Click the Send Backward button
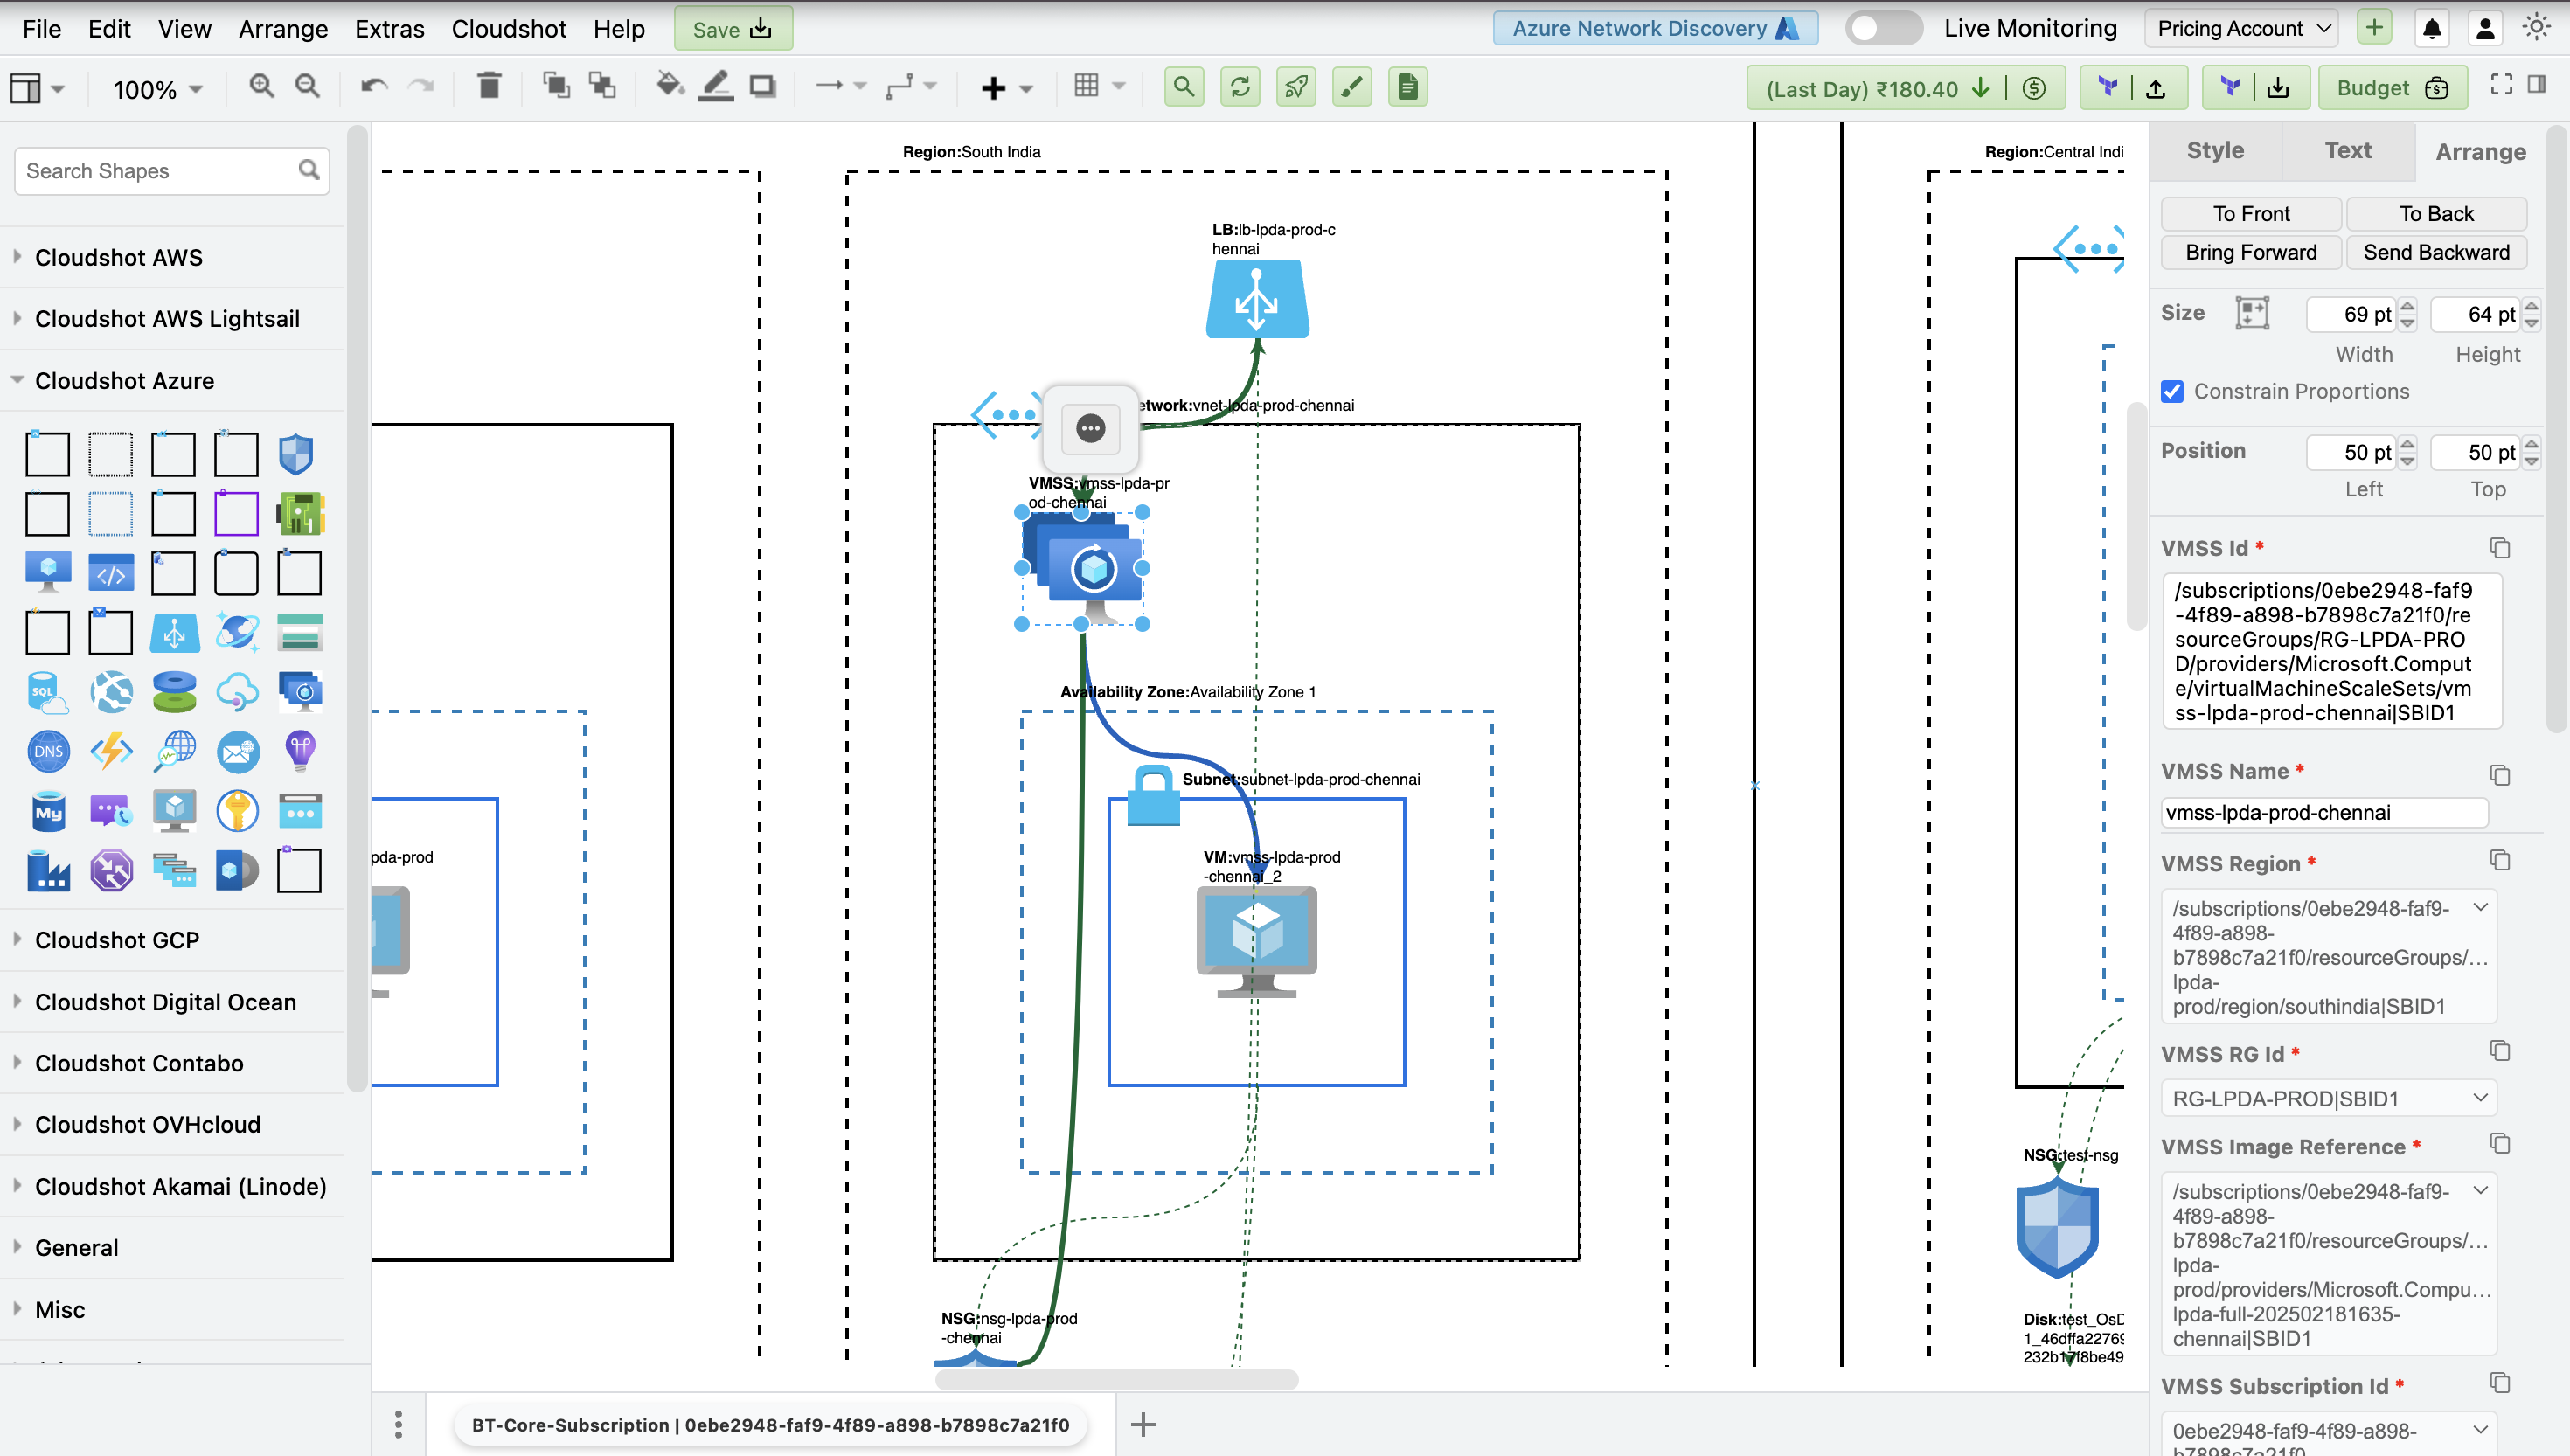 tap(2436, 252)
